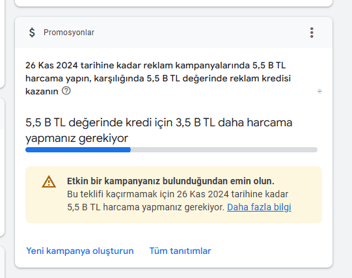The width and height of the screenshot is (352, 278).
Task: Click the blue spending progress bar
Action: [x=171, y=150]
